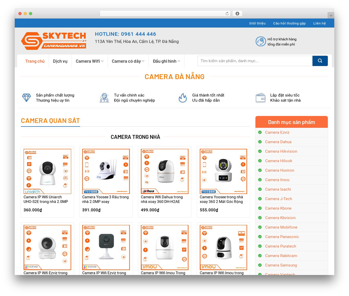Click the green check beside Camera Kbone
The height and width of the screenshot is (296, 349).
[260, 208]
